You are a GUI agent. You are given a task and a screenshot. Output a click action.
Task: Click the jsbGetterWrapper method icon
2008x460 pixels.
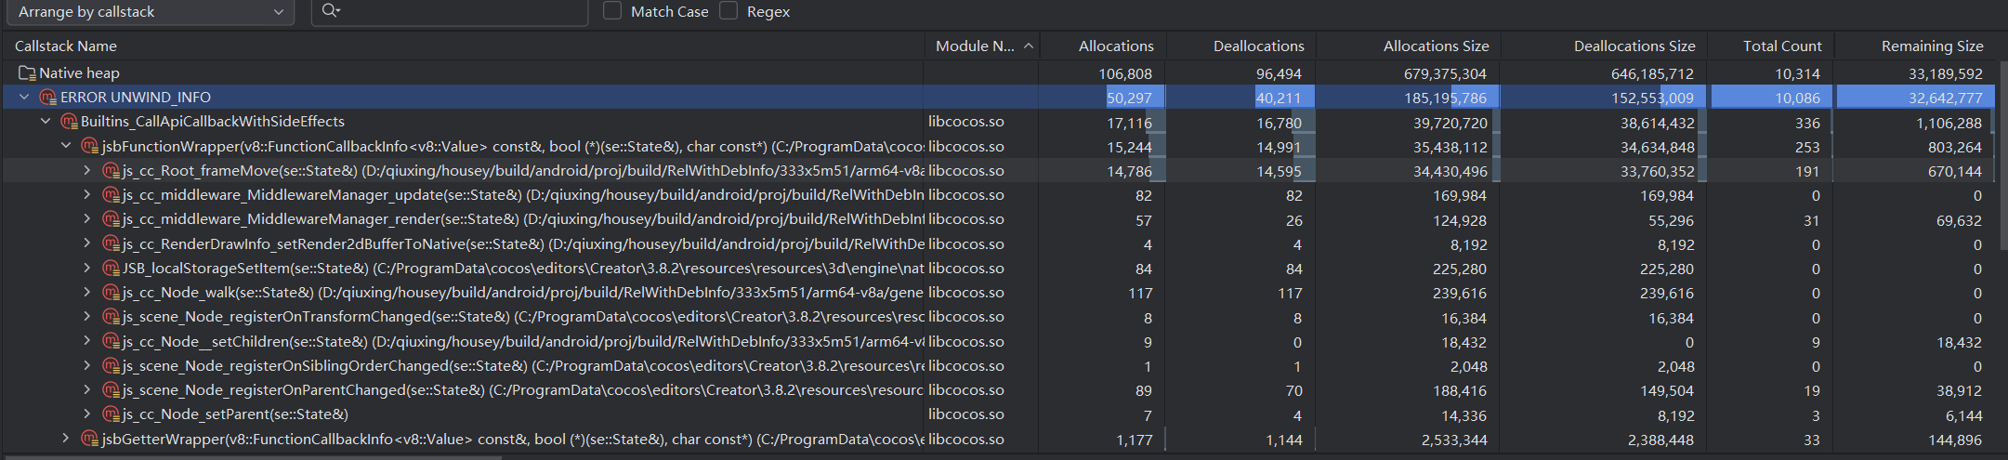[x=89, y=439]
